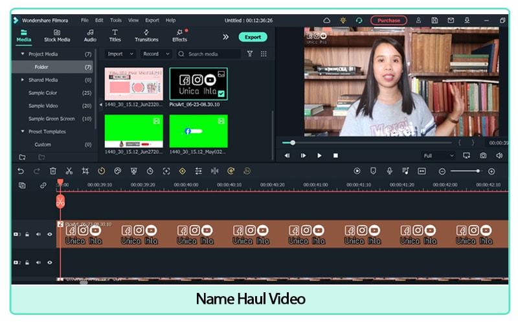
Task: Lock video track 2
Action: pos(27,263)
